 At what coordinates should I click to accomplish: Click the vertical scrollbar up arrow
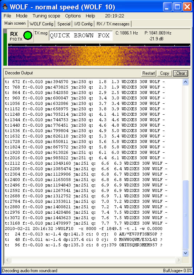pos(186,82)
